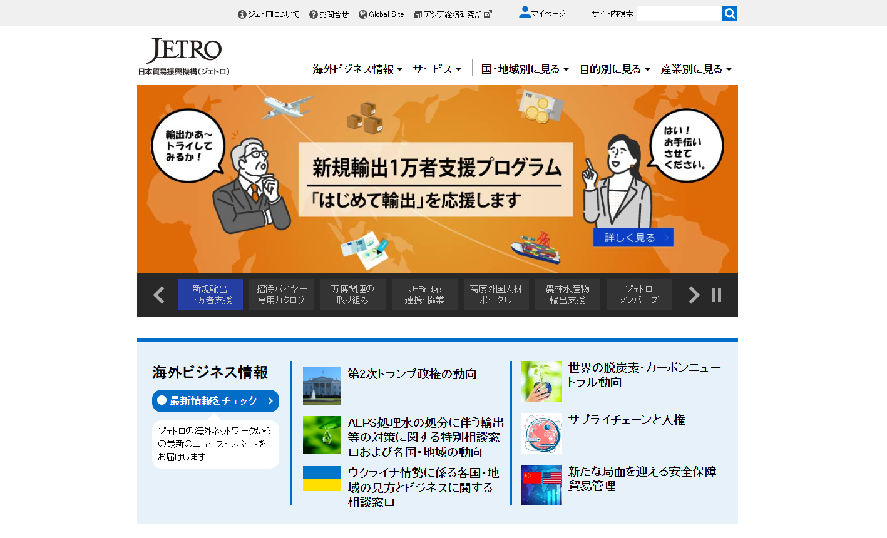
Task: Click the next arrow on the banner carousel
Action: point(694,294)
